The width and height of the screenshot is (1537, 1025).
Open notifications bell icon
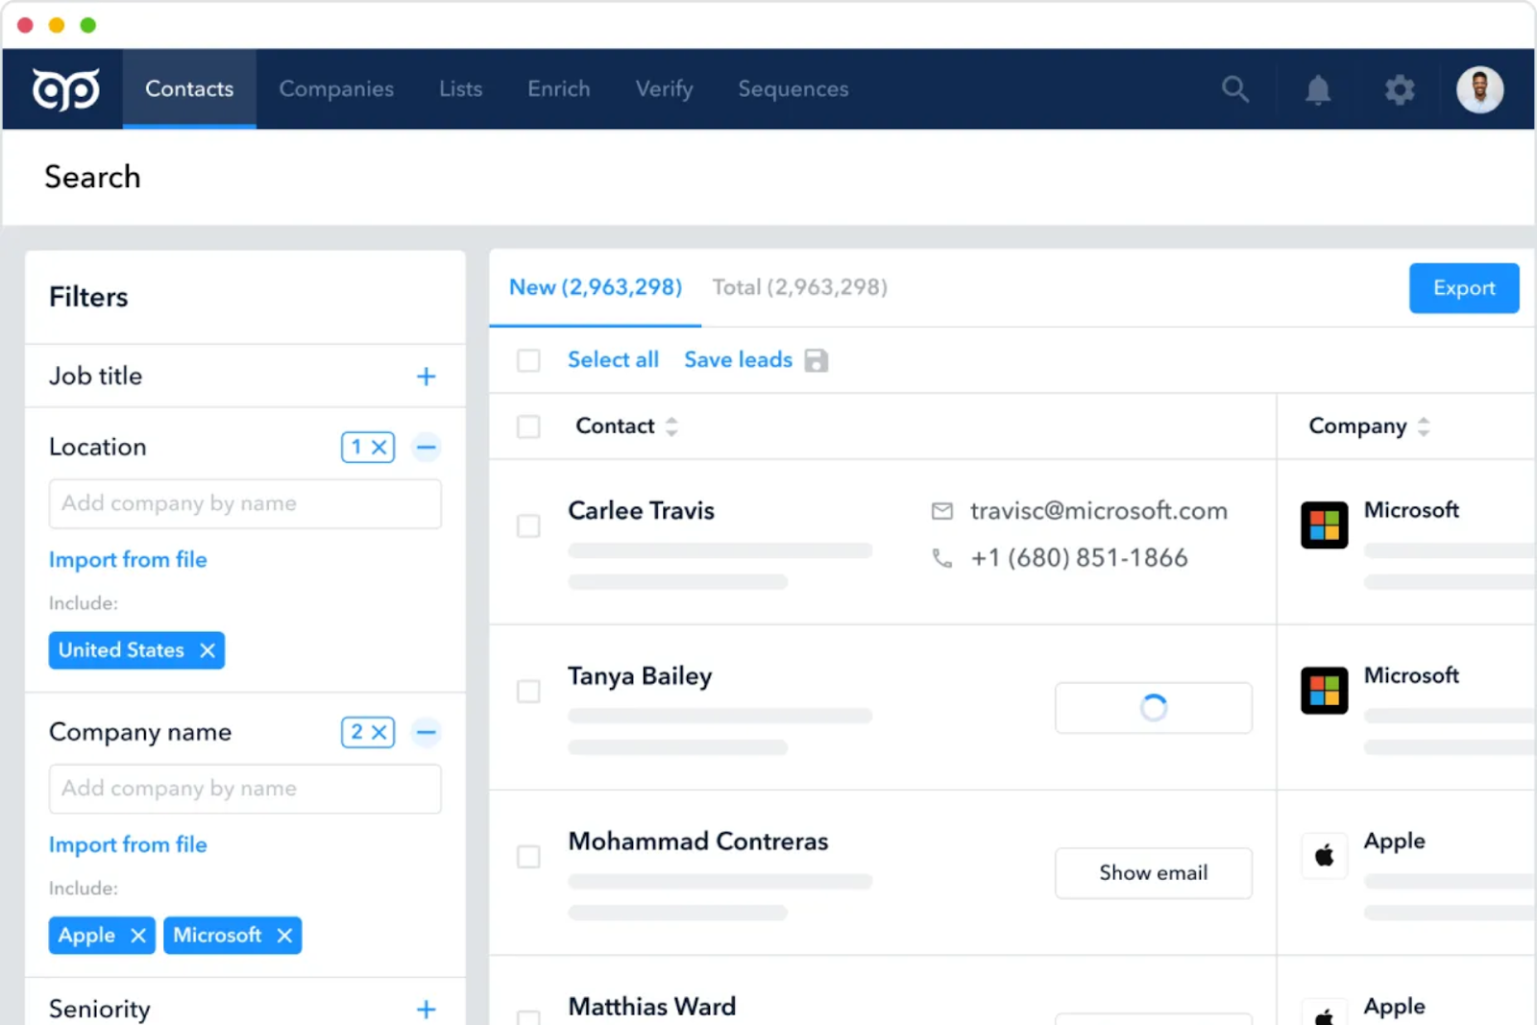[x=1318, y=89]
